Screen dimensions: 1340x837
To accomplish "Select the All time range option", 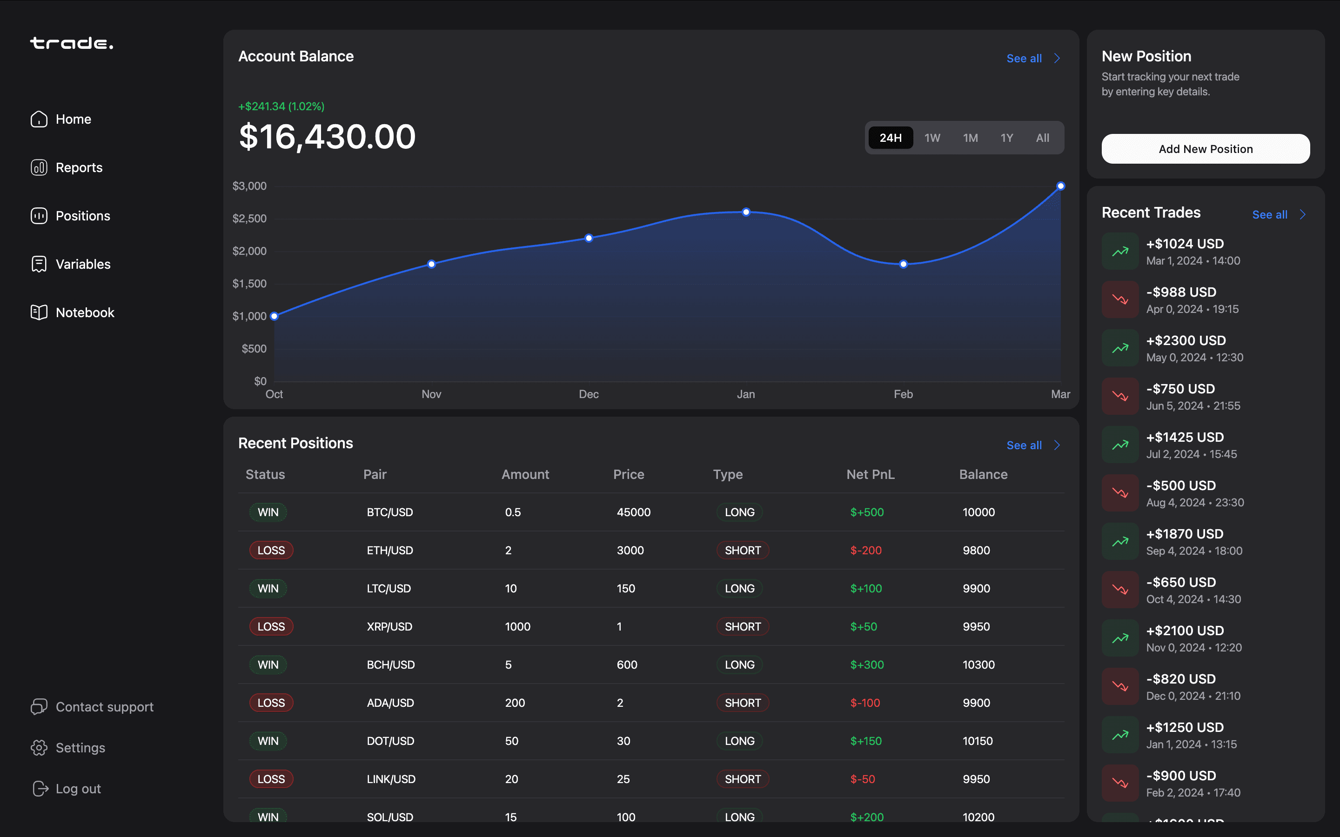I will [x=1042, y=137].
